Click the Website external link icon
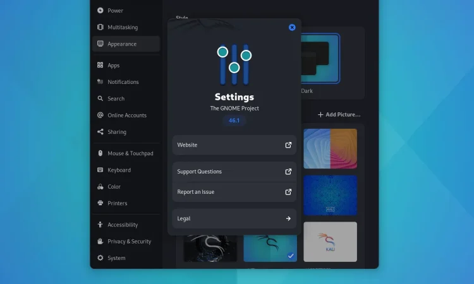The height and width of the screenshot is (284, 474). point(288,145)
